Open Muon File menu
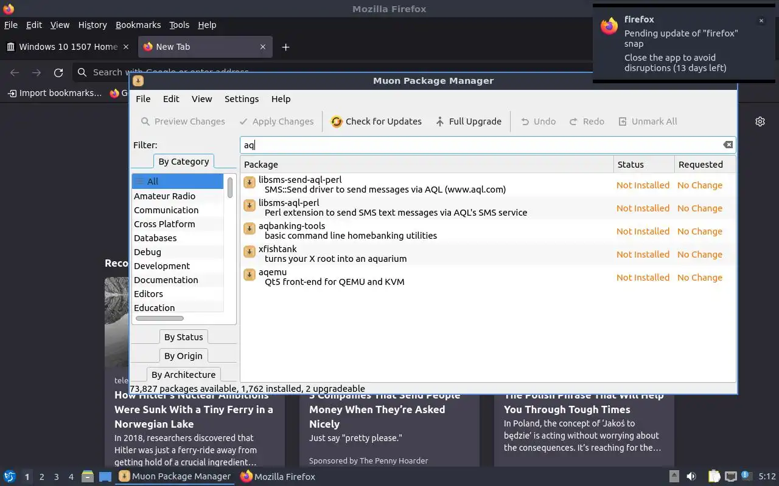This screenshot has height=486, width=779. coord(143,99)
